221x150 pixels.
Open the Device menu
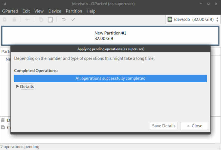pyautogui.click(x=55, y=11)
